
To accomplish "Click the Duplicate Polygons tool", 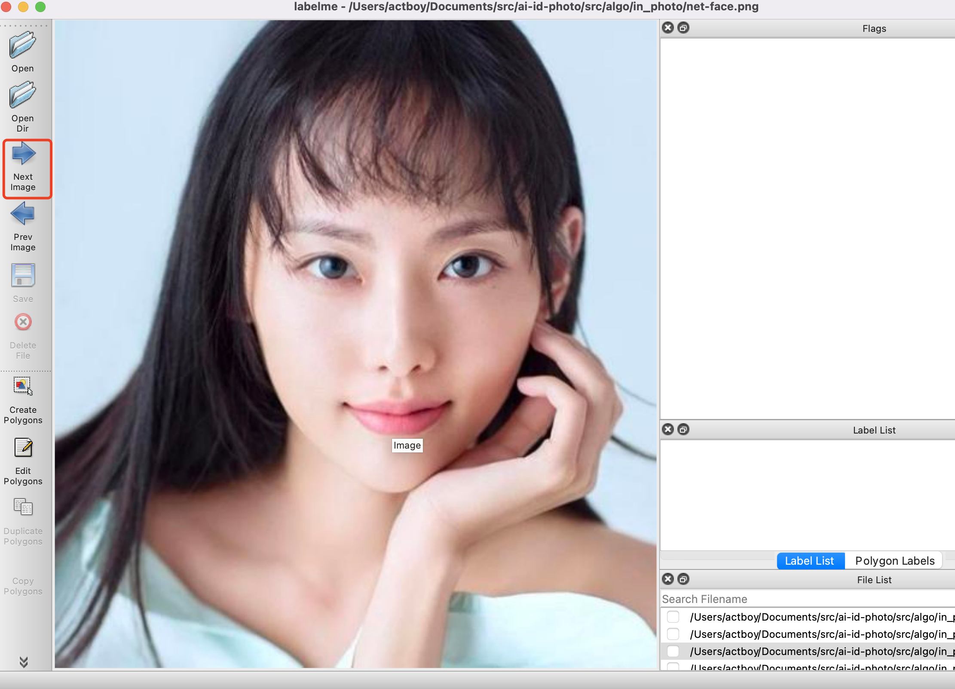I will [23, 520].
